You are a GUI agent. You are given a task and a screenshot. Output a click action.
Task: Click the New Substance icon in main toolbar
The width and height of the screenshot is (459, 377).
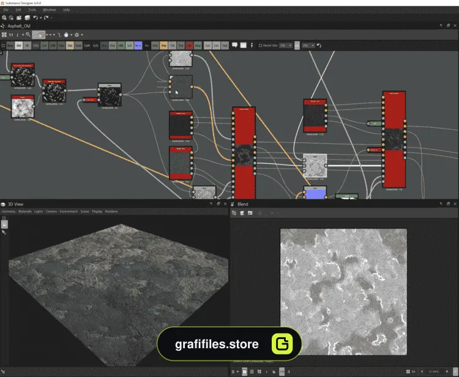tap(4, 18)
